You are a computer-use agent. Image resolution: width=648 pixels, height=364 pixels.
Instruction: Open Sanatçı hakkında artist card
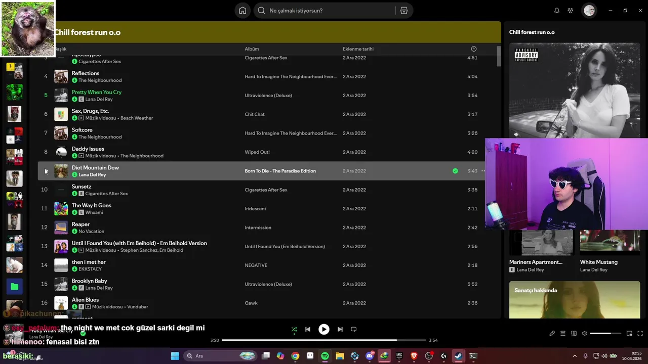pos(575,300)
